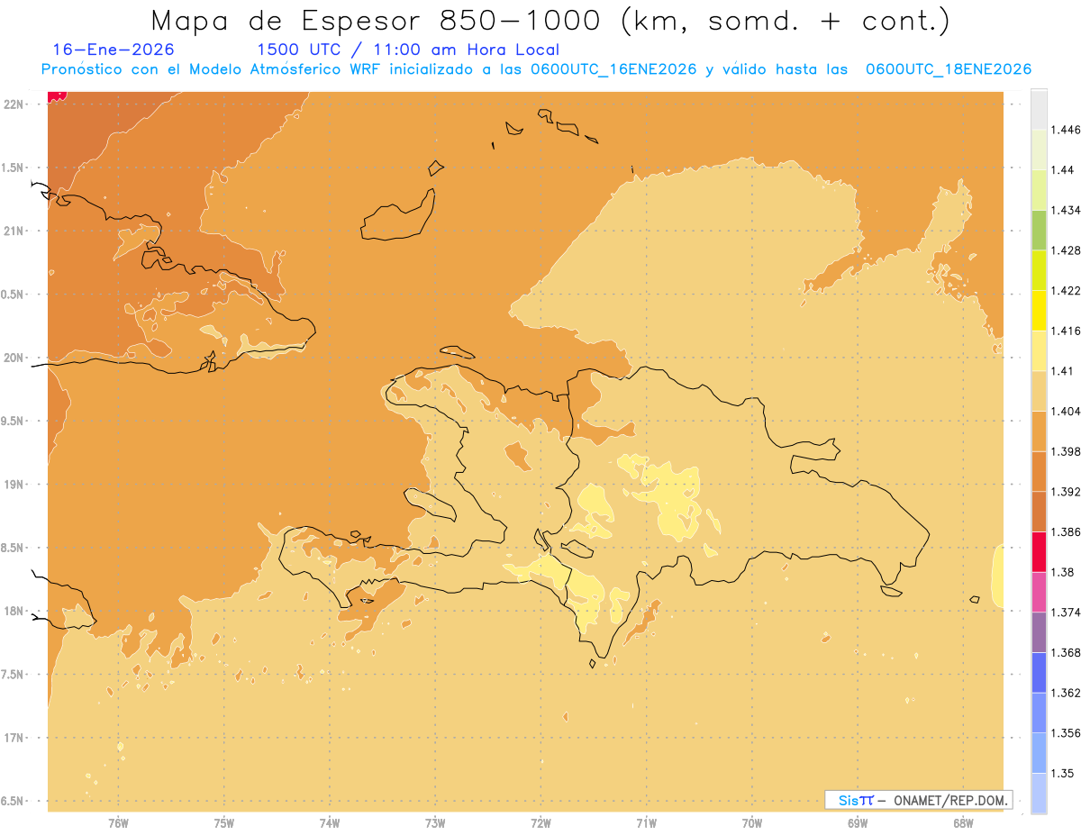1081x835 pixels.
Task: Click the latitude label '18N'
Action: coord(14,612)
